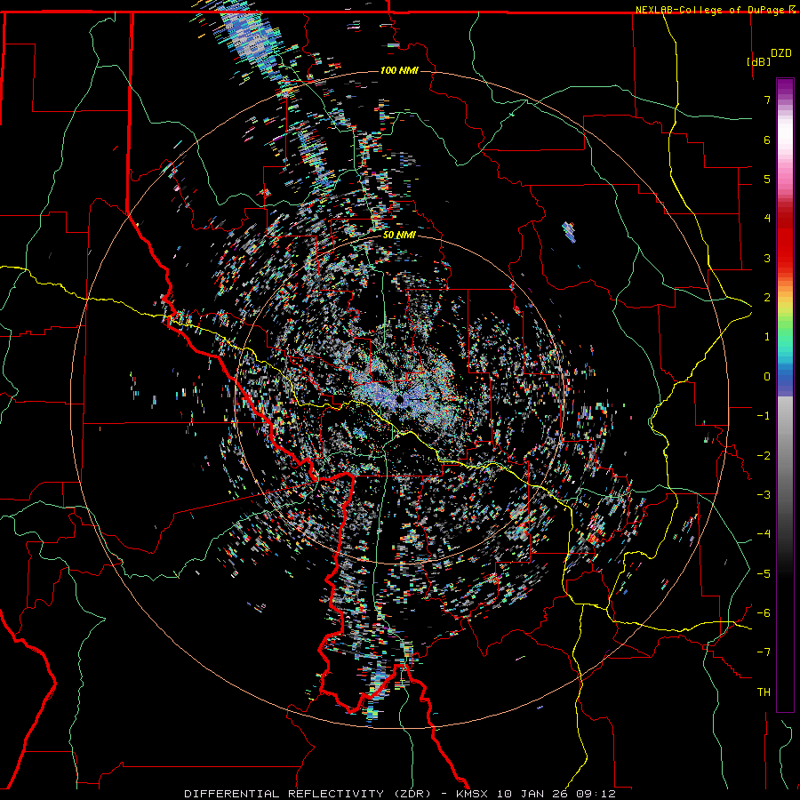The width and height of the screenshot is (800, 800).
Task: Click the -3 value on the color scale
Action: coord(764,495)
